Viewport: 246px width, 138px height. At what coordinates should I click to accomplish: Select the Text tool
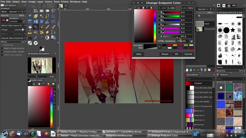pyautogui.click(x=30, y=38)
